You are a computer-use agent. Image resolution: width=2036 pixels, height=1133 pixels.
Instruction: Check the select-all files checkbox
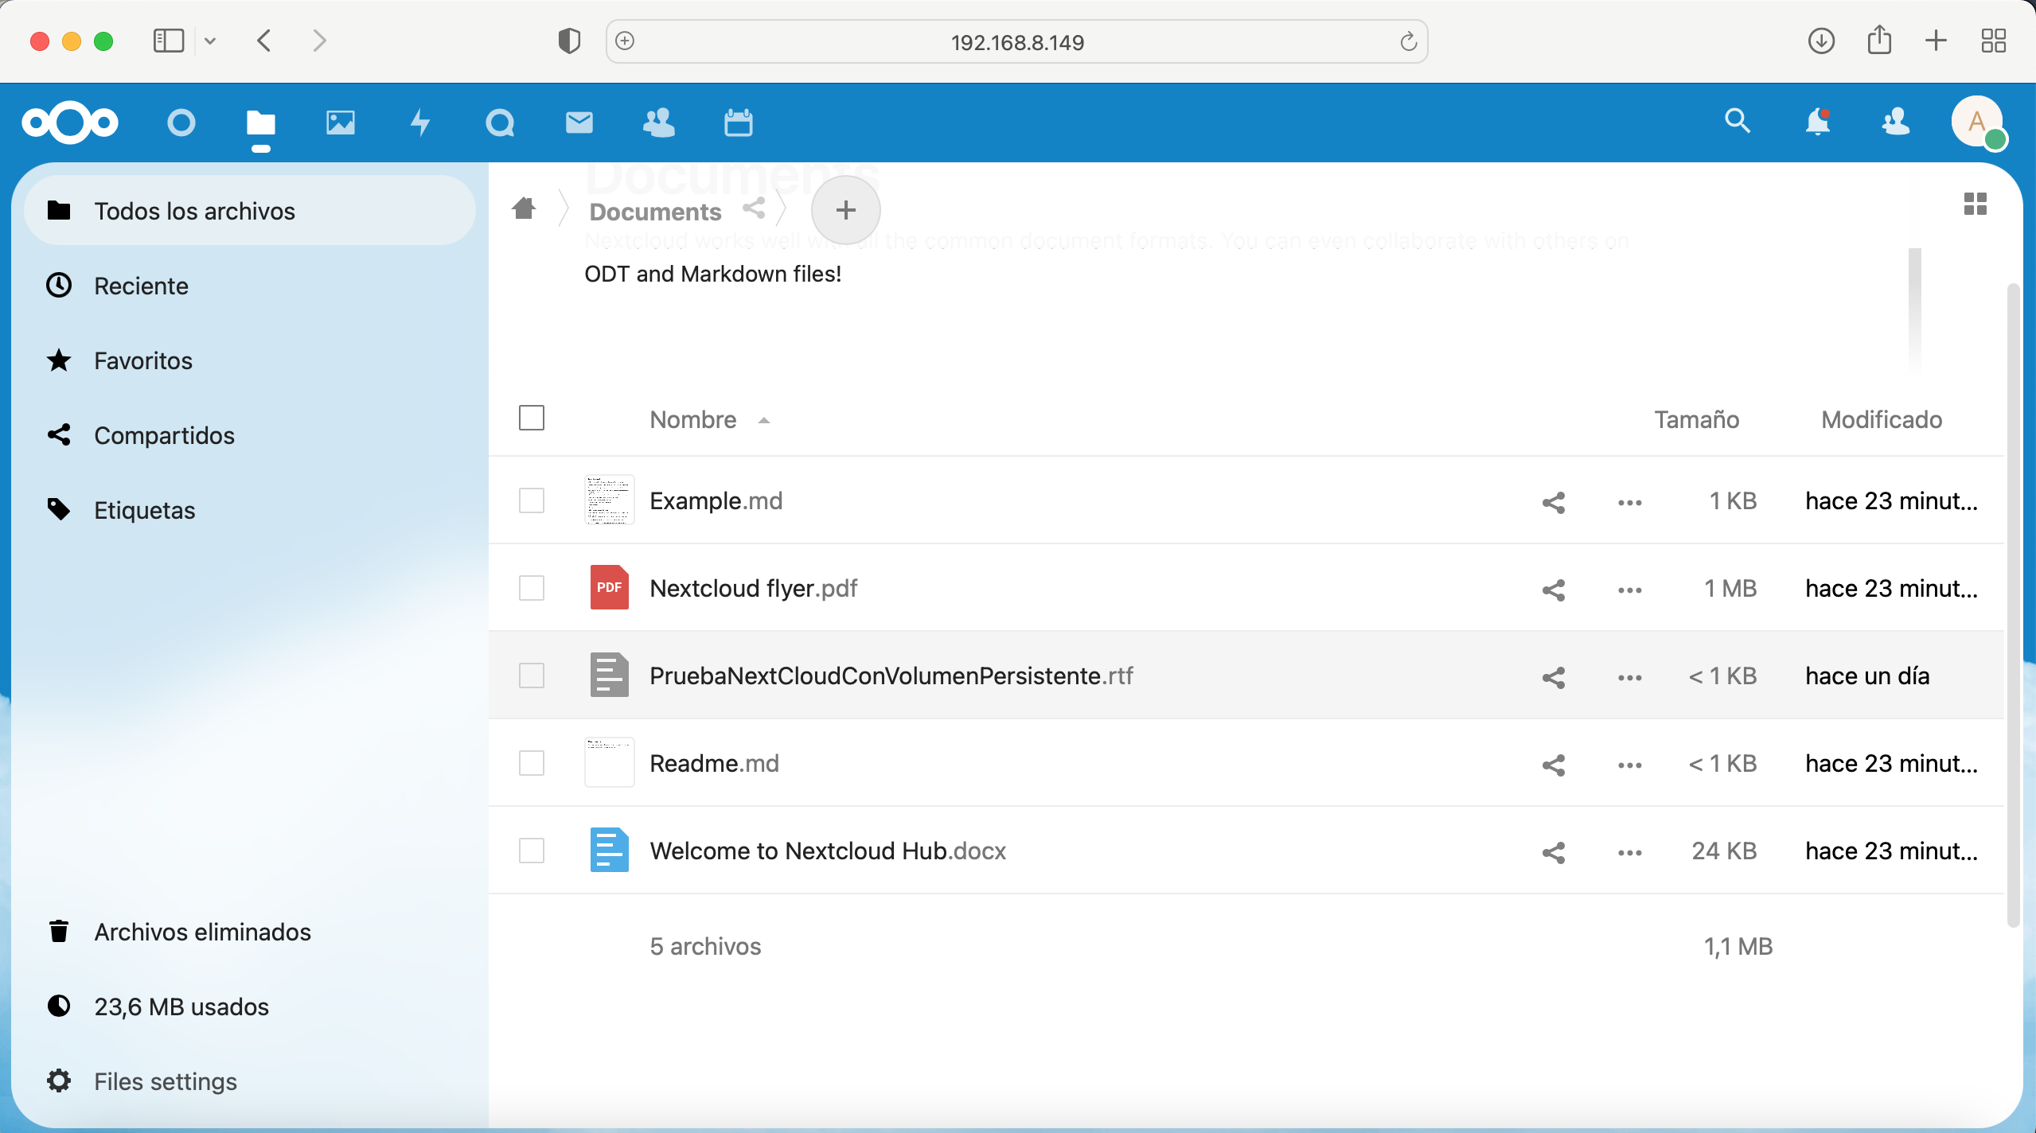532,419
